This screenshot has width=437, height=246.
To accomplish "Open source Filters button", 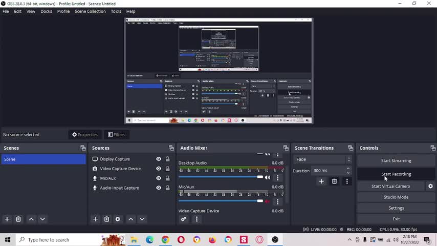I will point(117,135).
